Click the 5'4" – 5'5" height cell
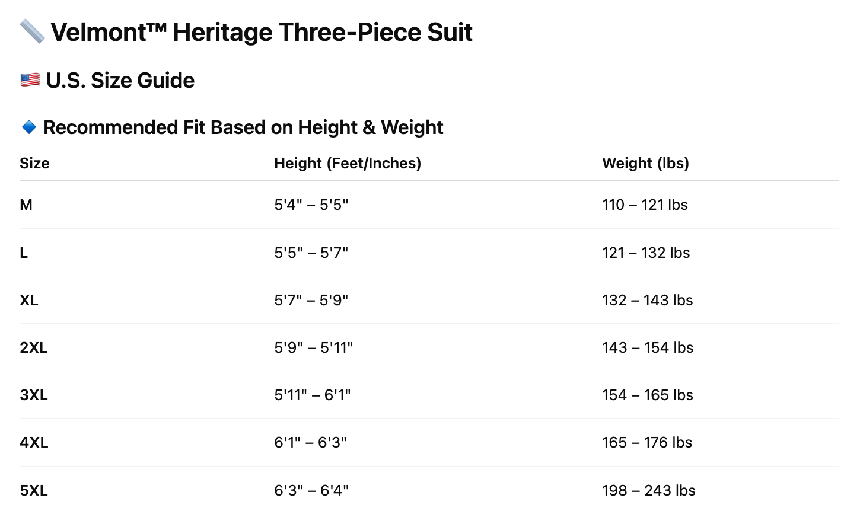Screen dimensions: 860x530 311,205
